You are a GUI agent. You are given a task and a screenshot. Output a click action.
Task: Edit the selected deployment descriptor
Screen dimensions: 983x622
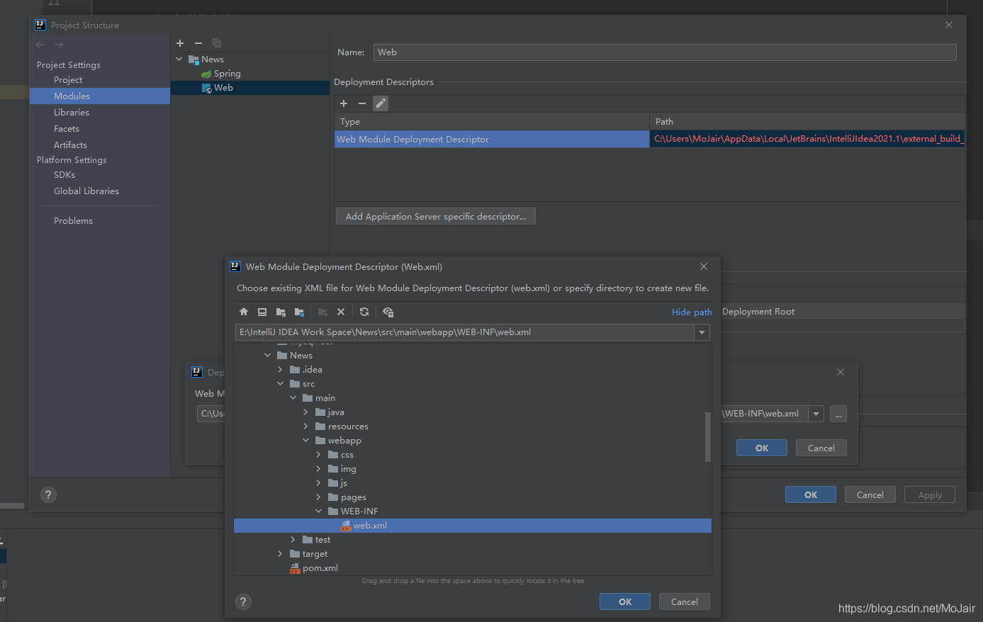(x=381, y=103)
